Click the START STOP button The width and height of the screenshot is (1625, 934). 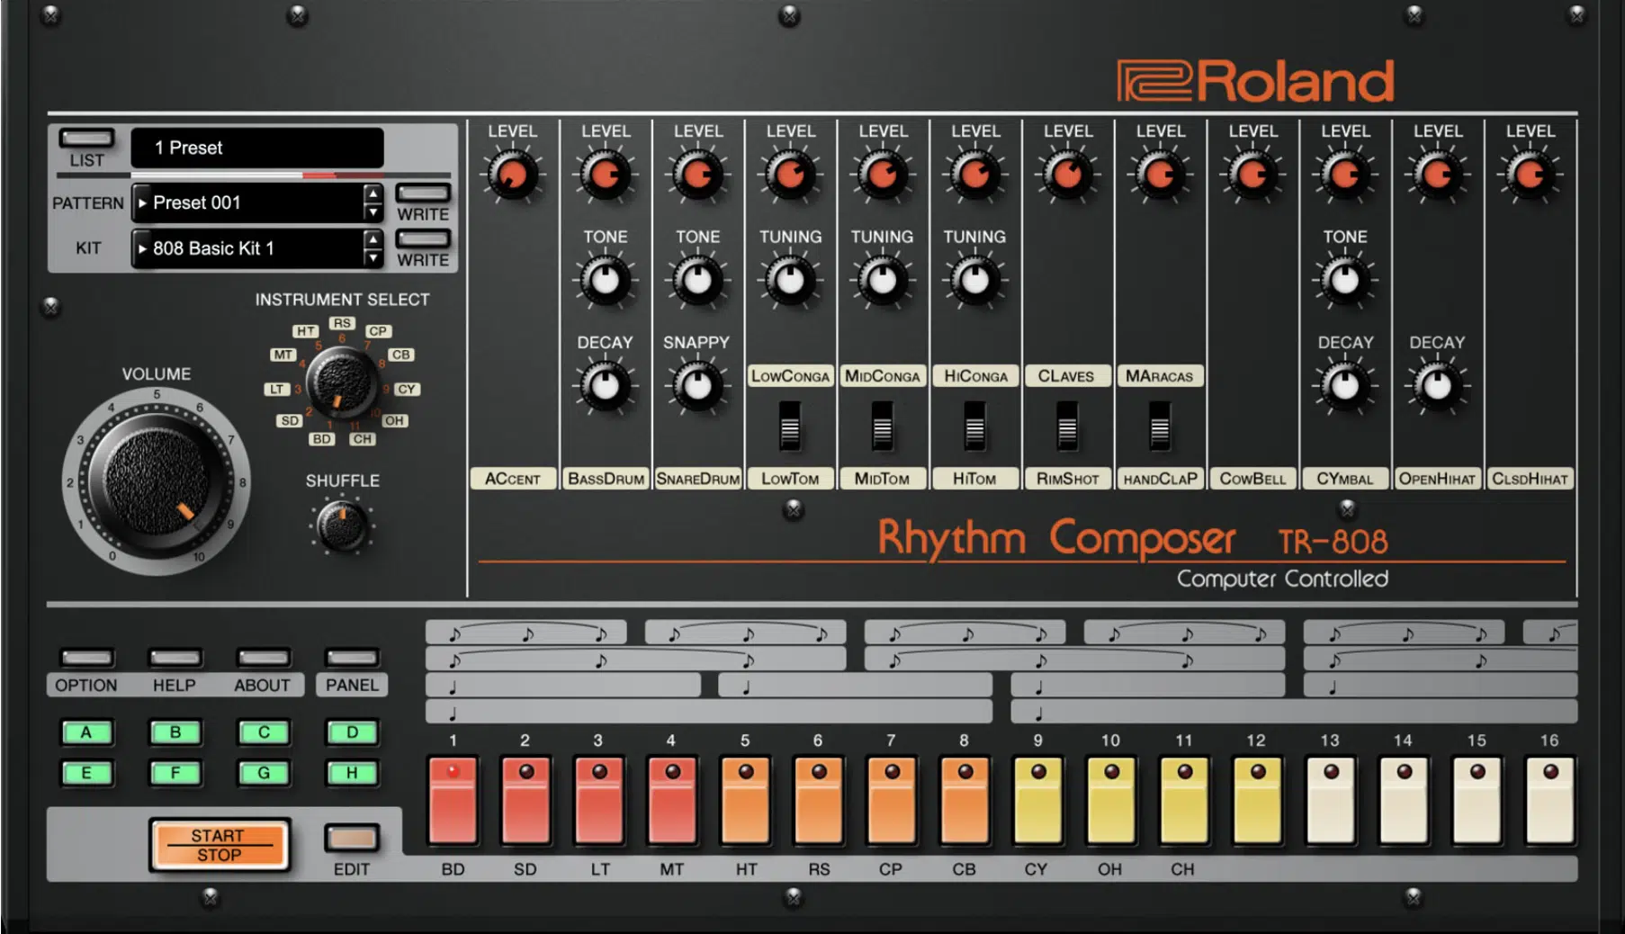pyautogui.click(x=220, y=846)
